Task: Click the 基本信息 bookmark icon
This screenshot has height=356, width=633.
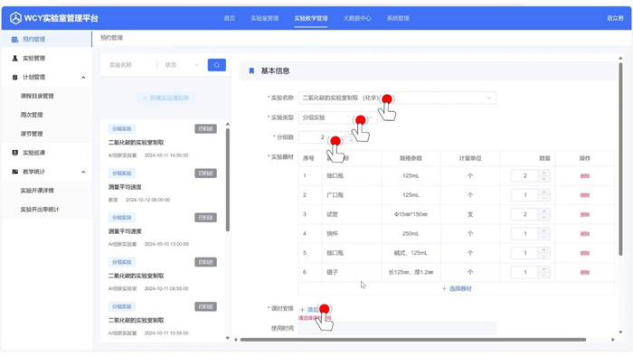Action: click(x=251, y=71)
